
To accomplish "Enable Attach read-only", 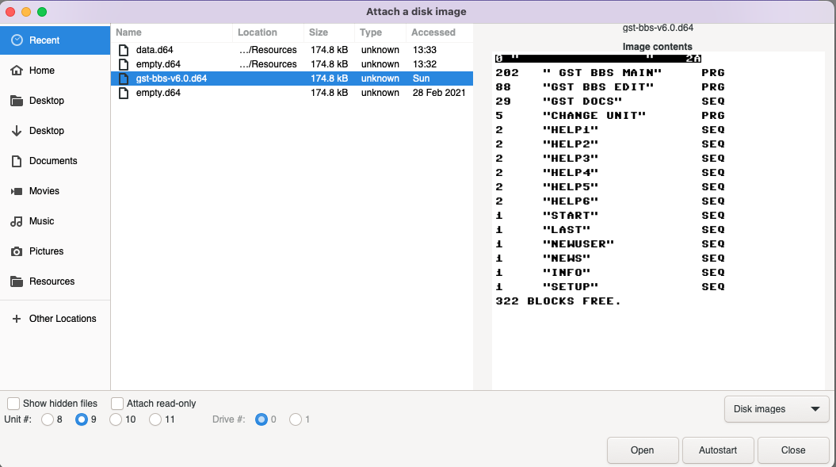I will click(x=117, y=403).
